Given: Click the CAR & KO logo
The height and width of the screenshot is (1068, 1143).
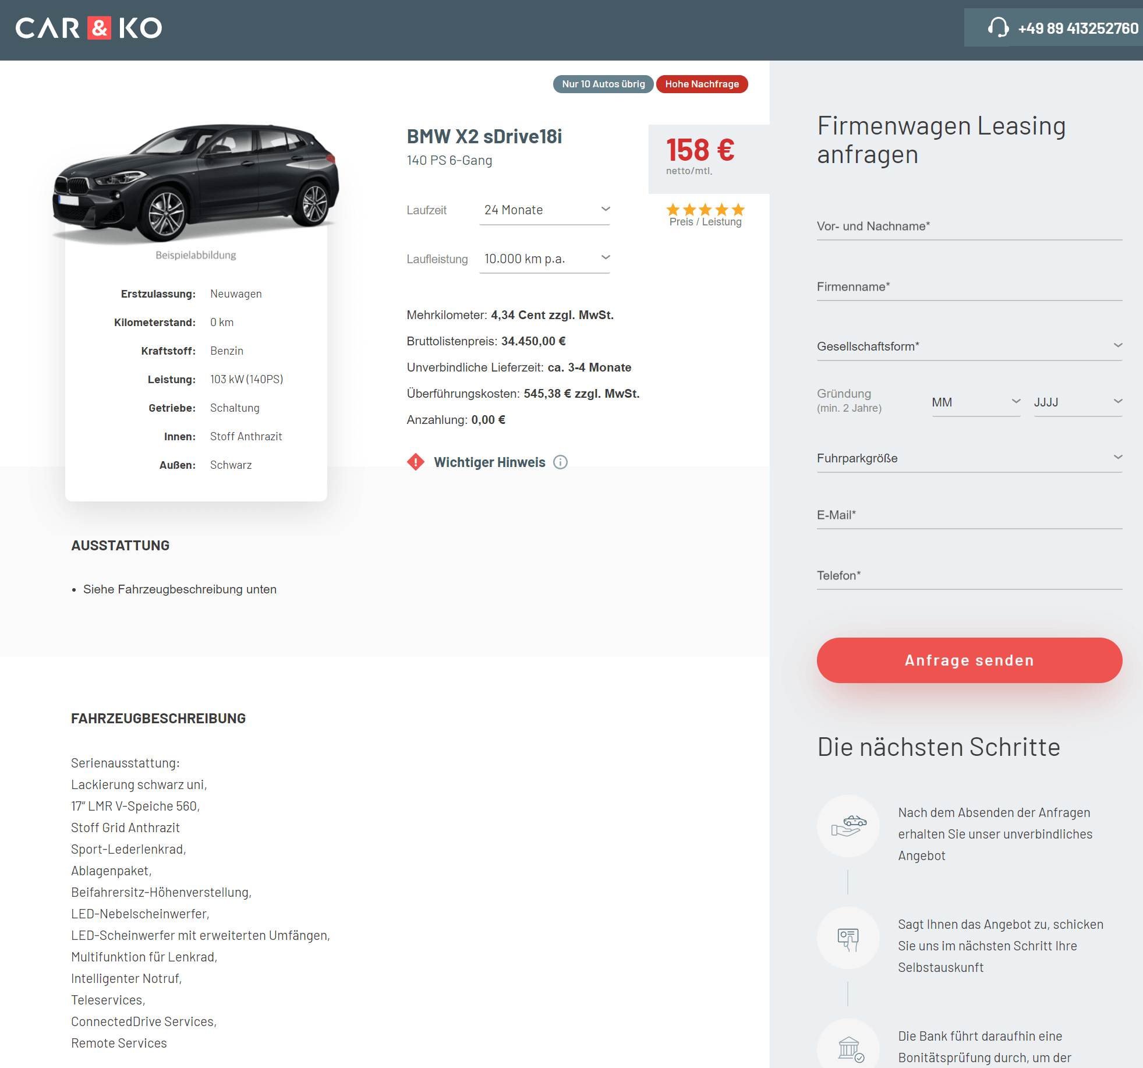Looking at the screenshot, I should point(89,28).
